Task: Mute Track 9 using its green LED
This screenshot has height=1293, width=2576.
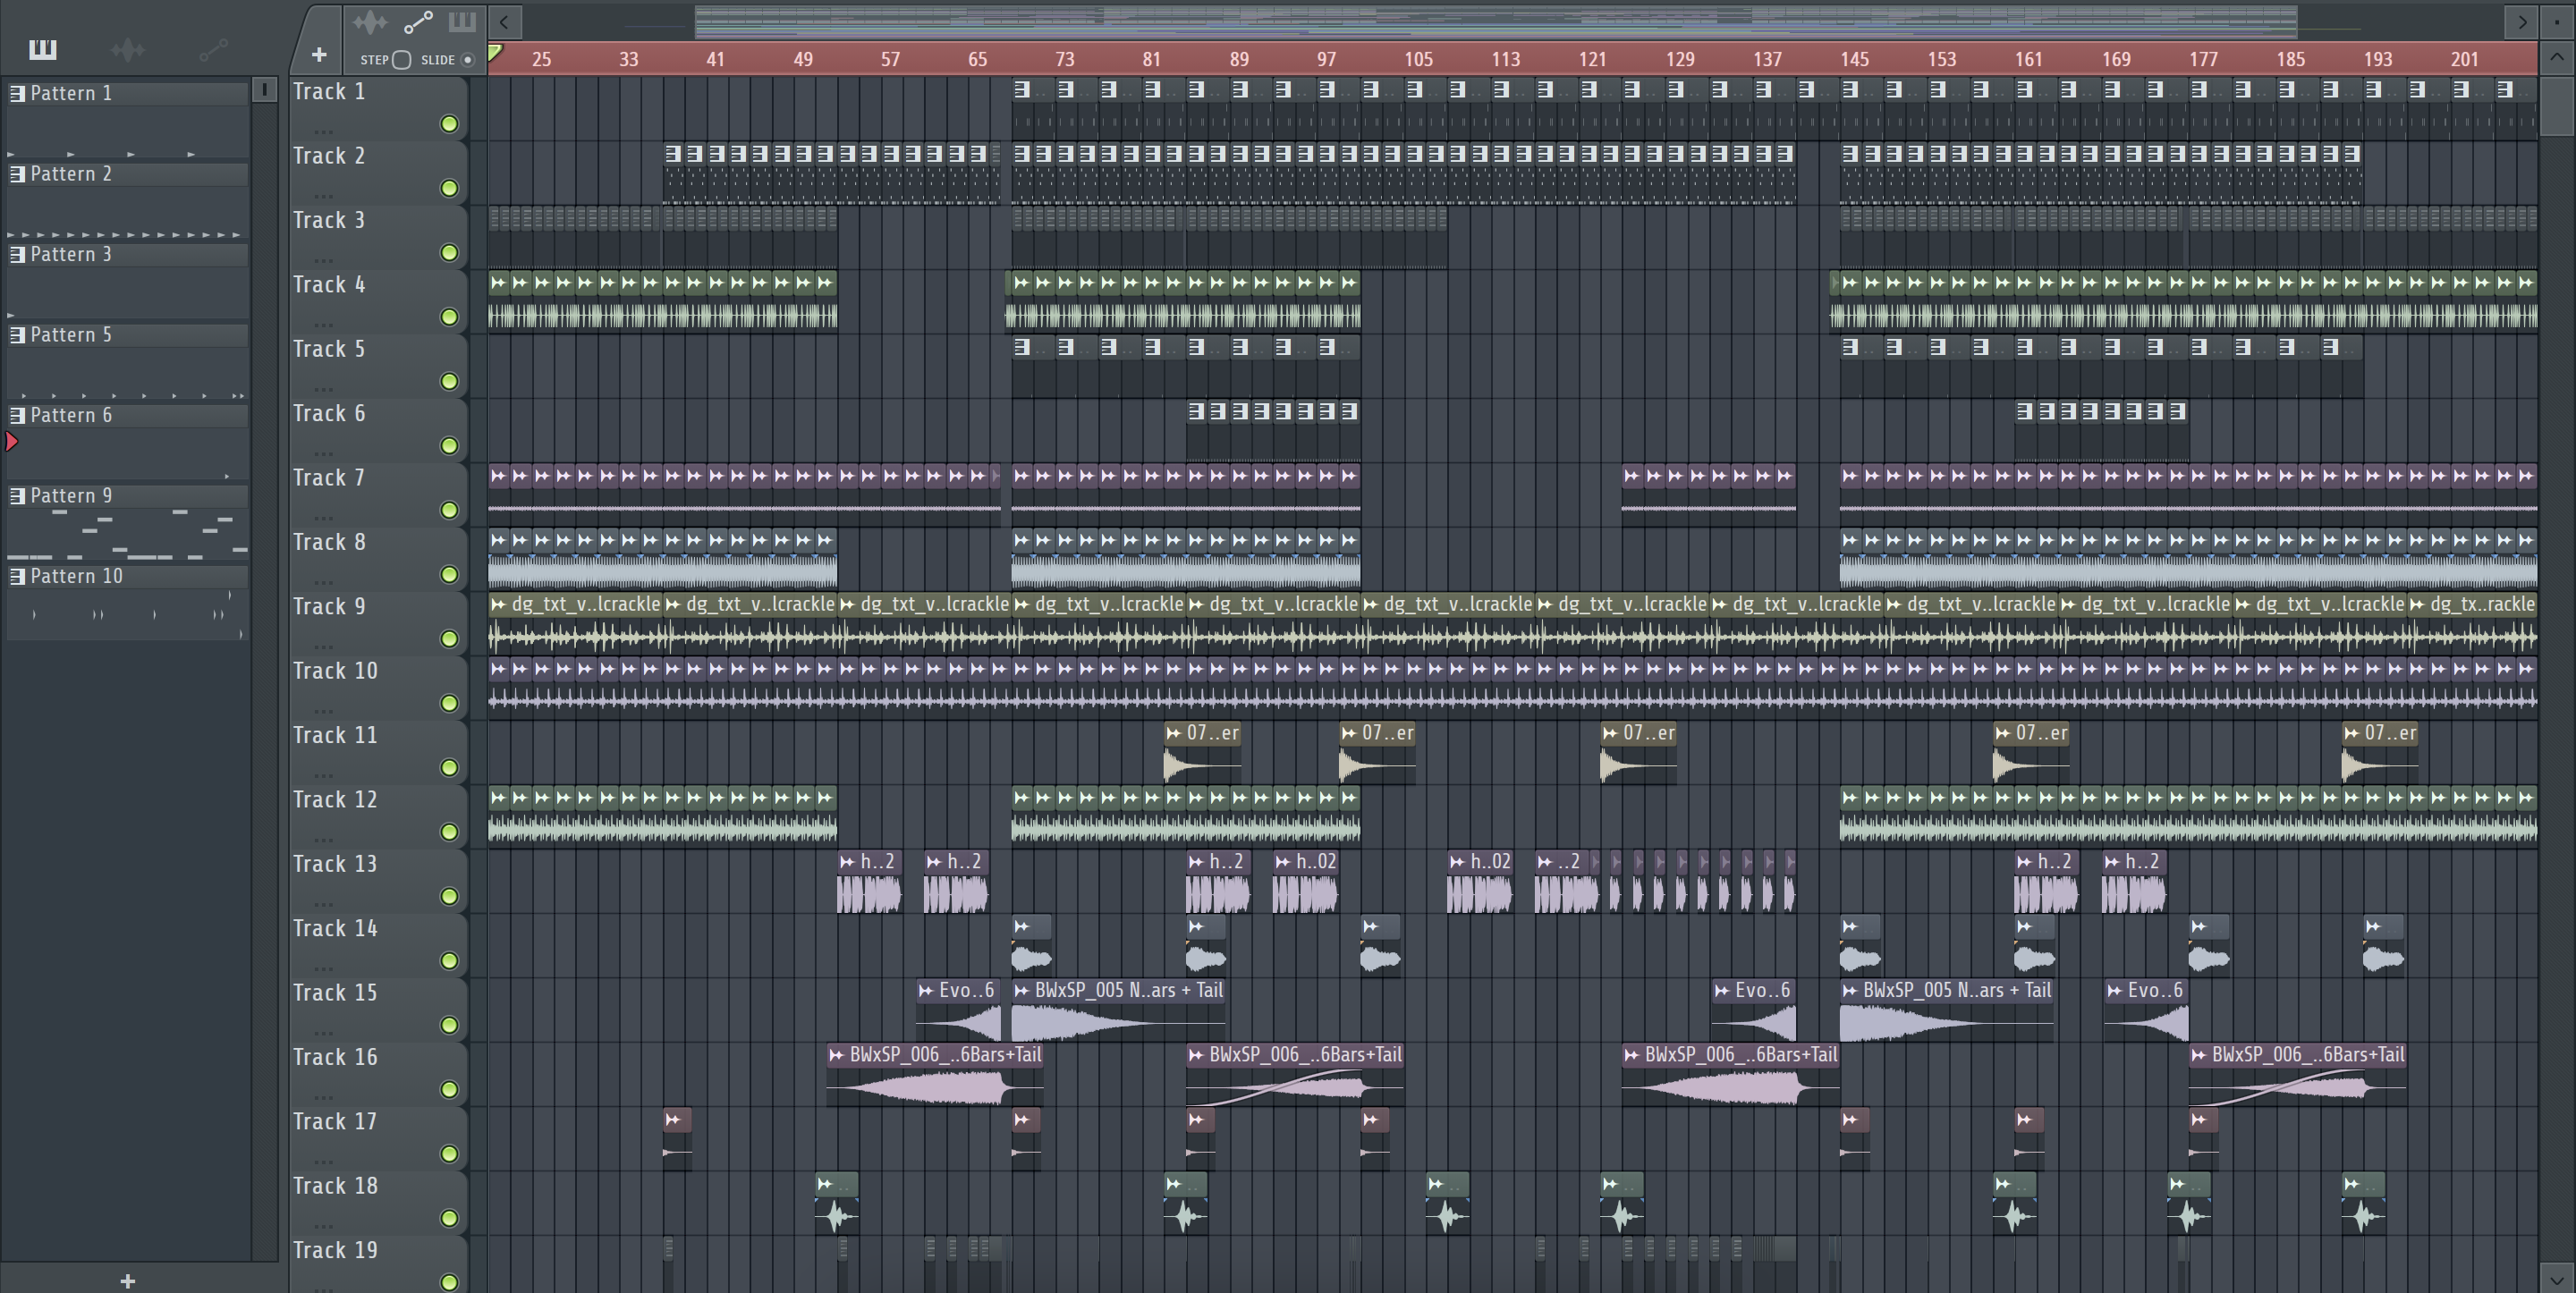Action: coord(449,639)
